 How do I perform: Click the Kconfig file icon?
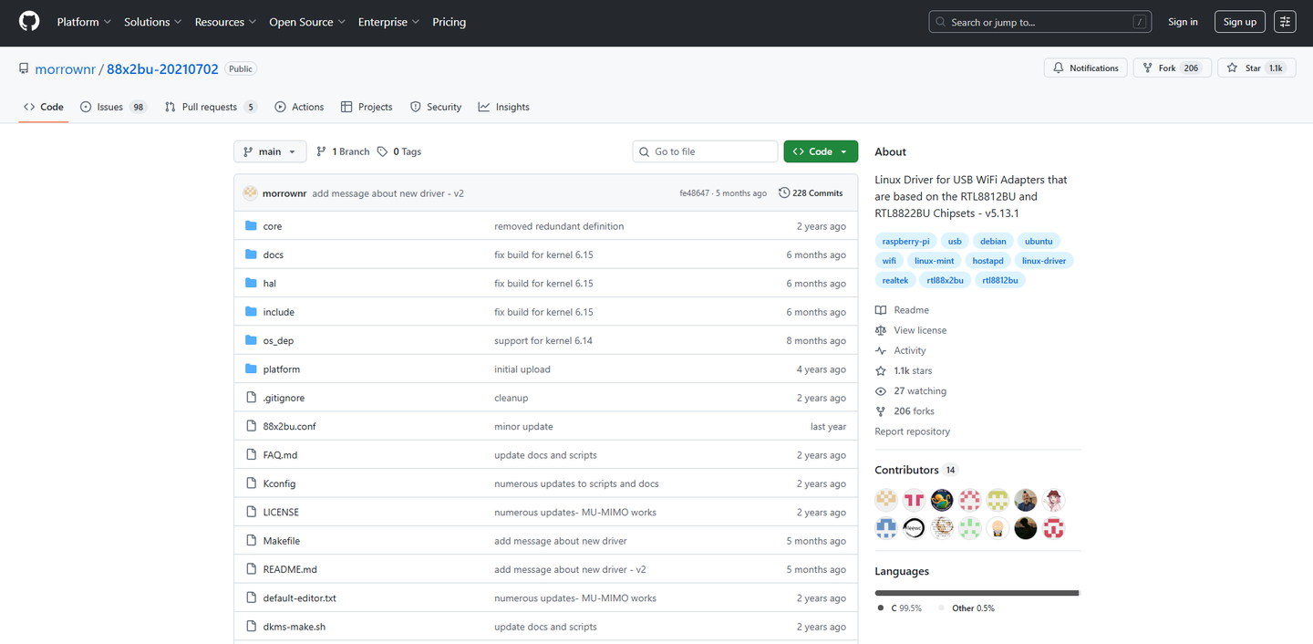tap(252, 483)
